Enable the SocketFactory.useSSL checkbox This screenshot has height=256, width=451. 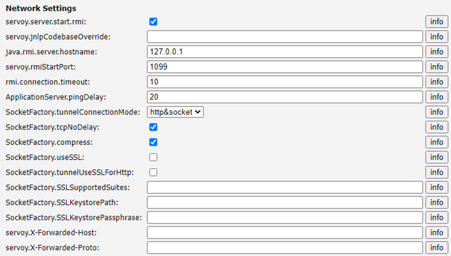[x=154, y=157]
